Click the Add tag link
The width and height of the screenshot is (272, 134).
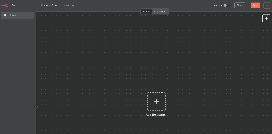(x=69, y=5)
